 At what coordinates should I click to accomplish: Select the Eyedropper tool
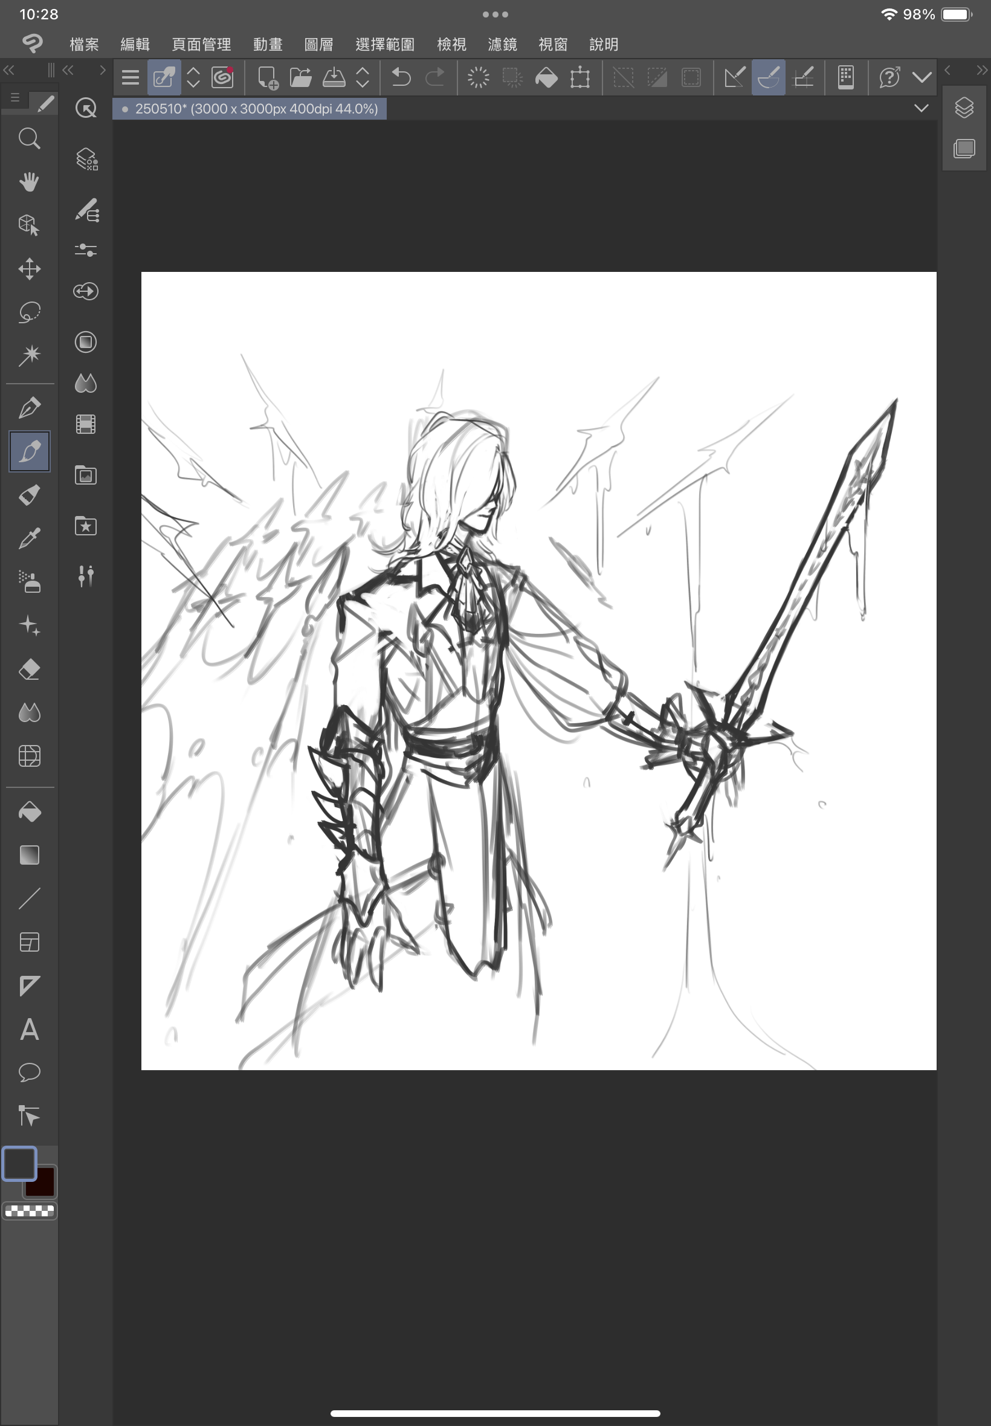pos(29,538)
